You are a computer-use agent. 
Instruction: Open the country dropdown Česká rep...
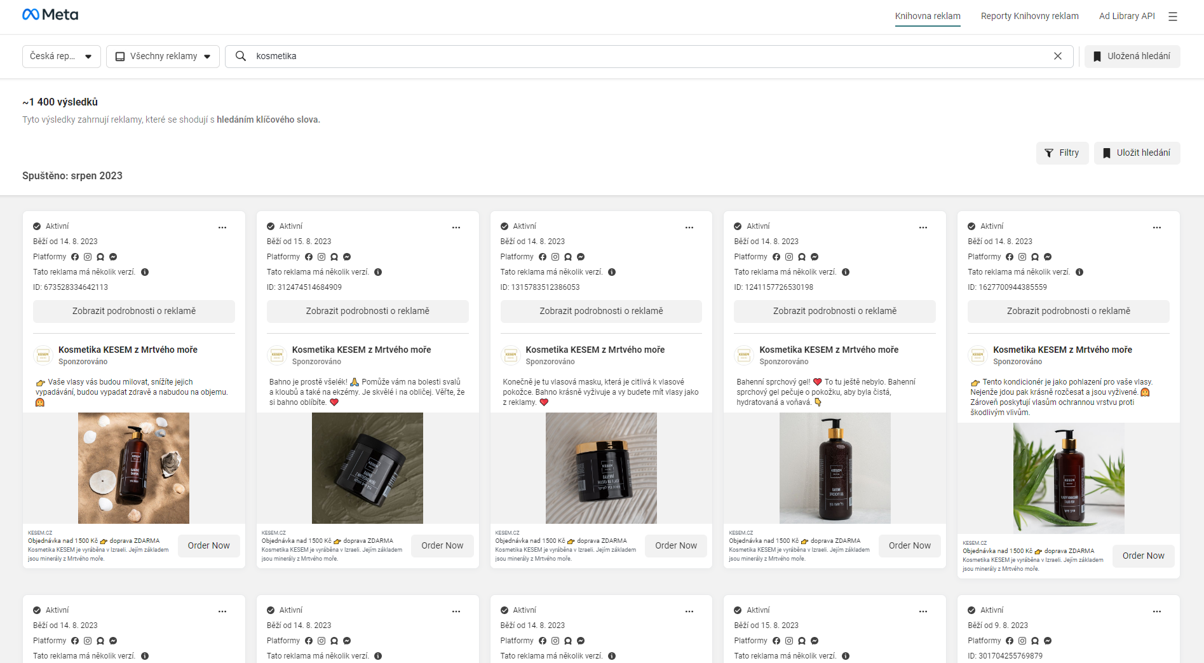[x=62, y=56]
